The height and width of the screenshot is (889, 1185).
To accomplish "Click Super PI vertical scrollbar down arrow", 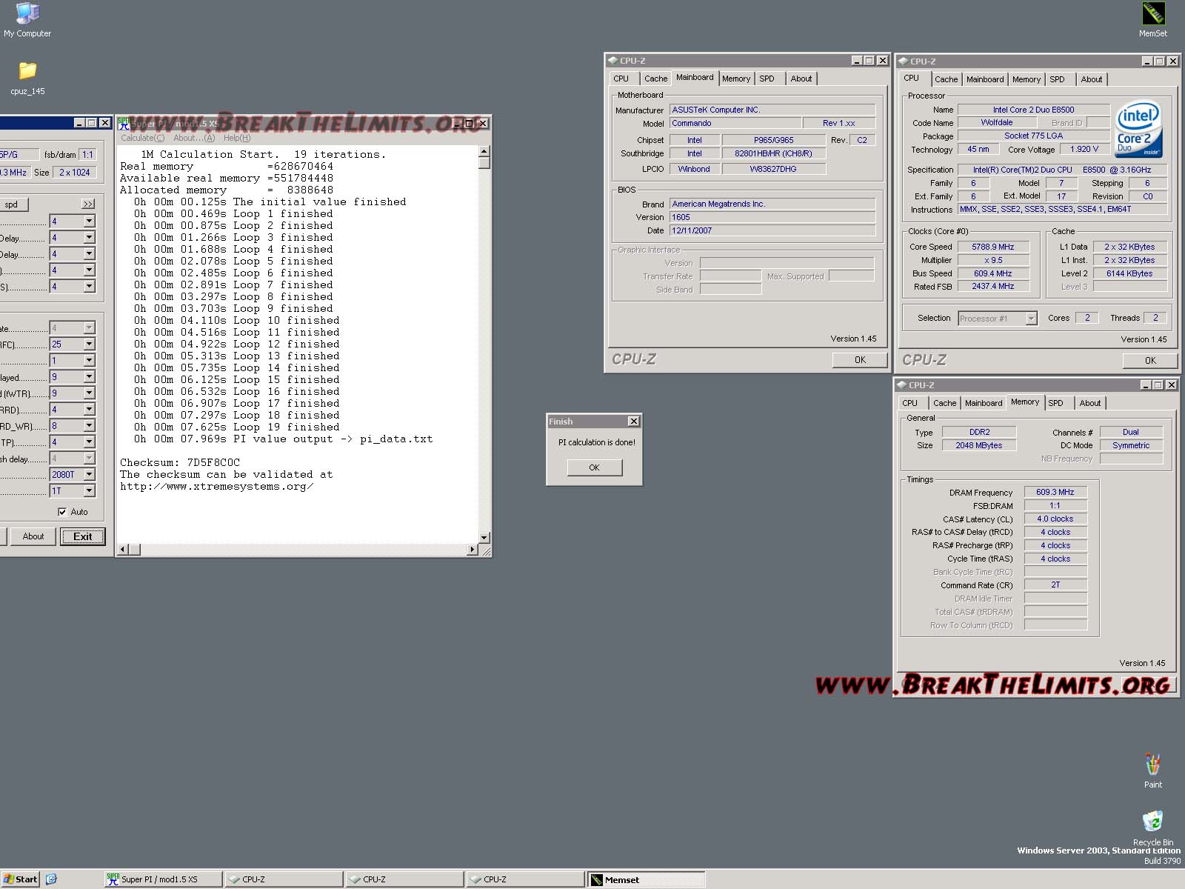I will pos(484,538).
